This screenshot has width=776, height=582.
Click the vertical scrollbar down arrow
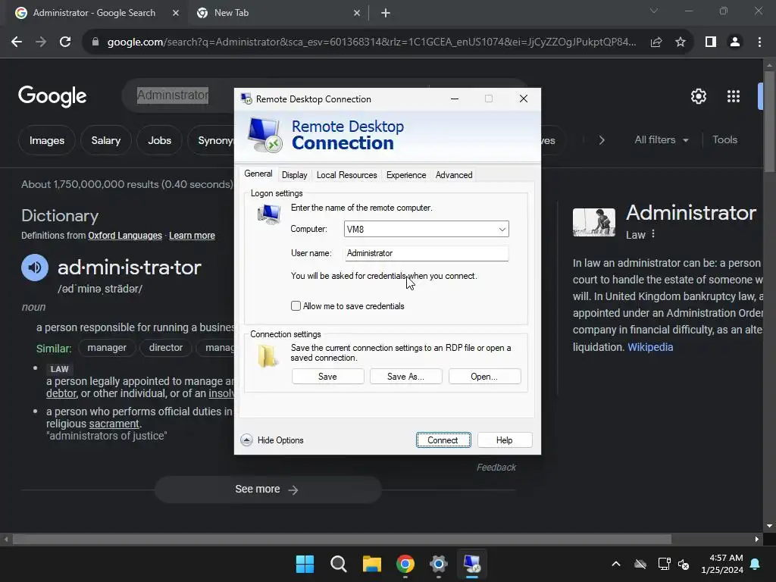[769, 526]
